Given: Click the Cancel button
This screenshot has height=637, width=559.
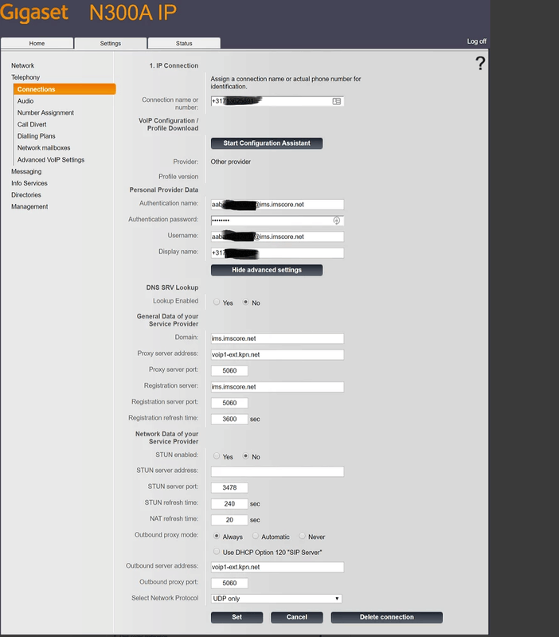Looking at the screenshot, I should click(297, 617).
